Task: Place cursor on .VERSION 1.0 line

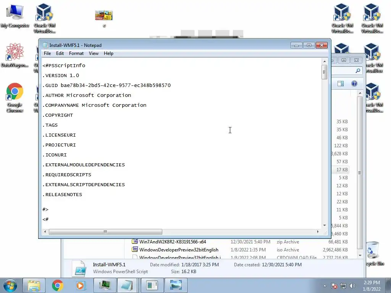Action: pyautogui.click(x=61, y=76)
